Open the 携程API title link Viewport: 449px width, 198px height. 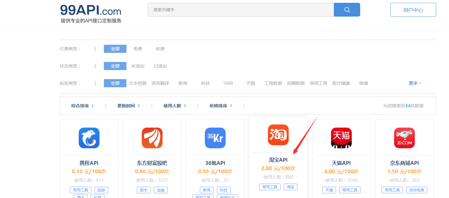tap(89, 163)
